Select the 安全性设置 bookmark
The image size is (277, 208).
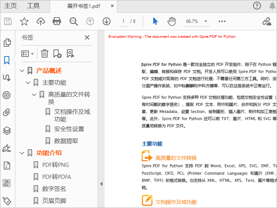(69, 129)
